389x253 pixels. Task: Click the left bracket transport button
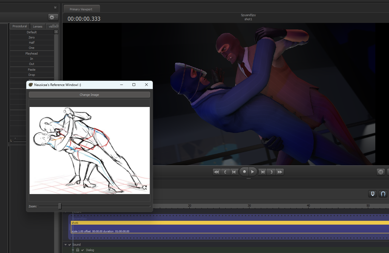point(225,172)
